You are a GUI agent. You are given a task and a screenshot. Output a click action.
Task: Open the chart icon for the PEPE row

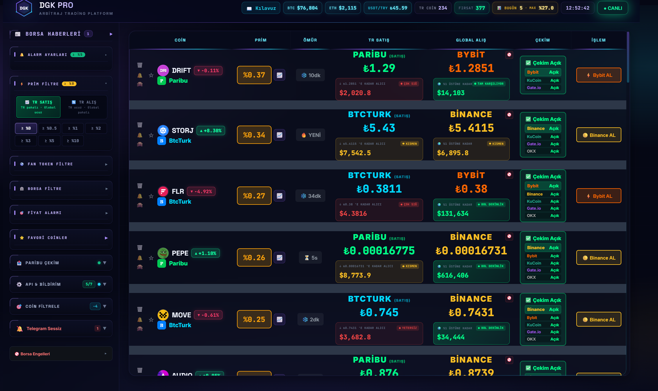[x=279, y=258]
